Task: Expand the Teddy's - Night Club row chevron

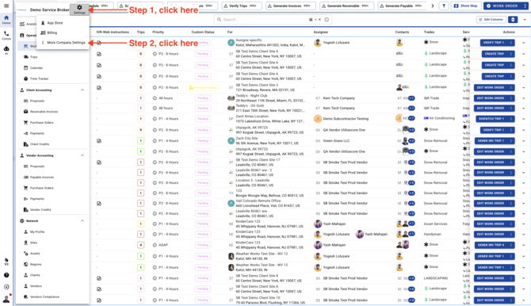Action: (x=524, y=98)
